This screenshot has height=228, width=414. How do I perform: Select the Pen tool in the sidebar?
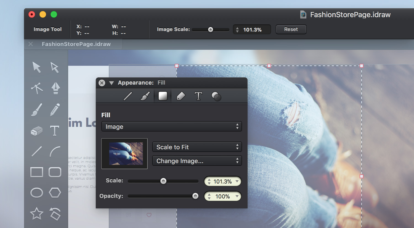[55, 88]
